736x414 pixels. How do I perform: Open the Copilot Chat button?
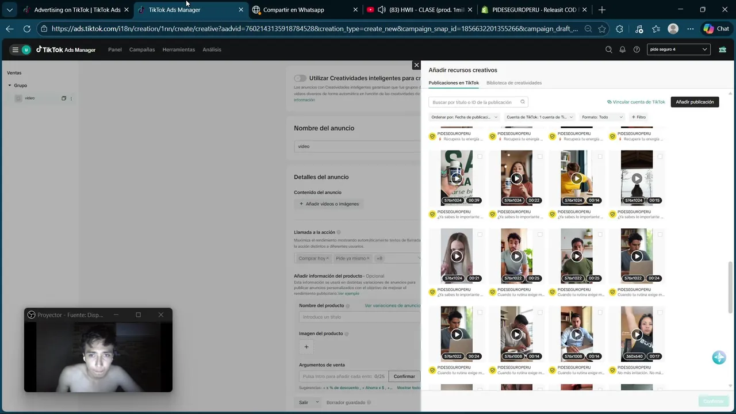coord(715,29)
